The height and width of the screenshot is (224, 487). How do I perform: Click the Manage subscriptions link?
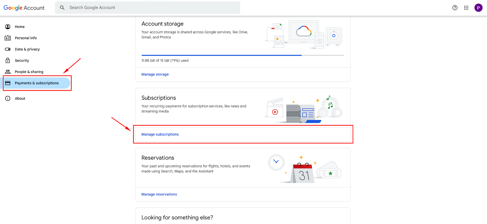pyautogui.click(x=160, y=134)
